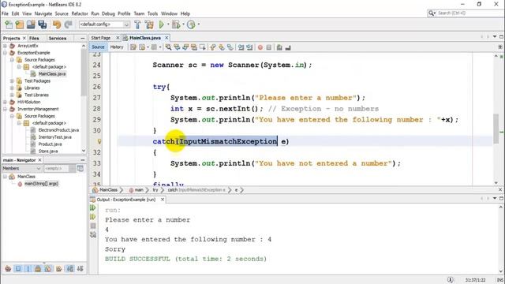Select the Source editor view button
The width and height of the screenshot is (505, 284).
click(x=98, y=47)
